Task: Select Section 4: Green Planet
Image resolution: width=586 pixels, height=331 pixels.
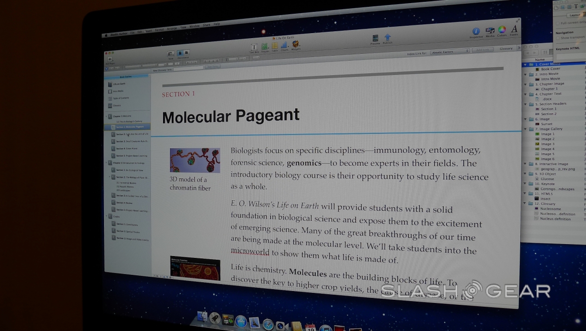Action: coord(128,149)
